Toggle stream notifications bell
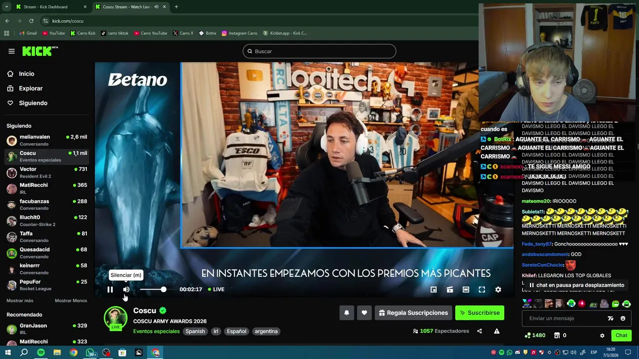This screenshot has width=639, height=359. [x=346, y=313]
